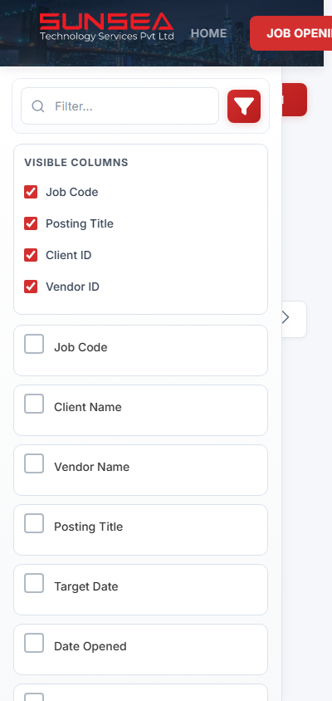
Task: Uncheck Job Code under Visible Columns
Action: (31, 192)
